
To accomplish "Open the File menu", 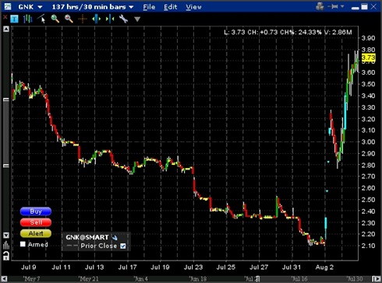I will (x=149, y=7).
